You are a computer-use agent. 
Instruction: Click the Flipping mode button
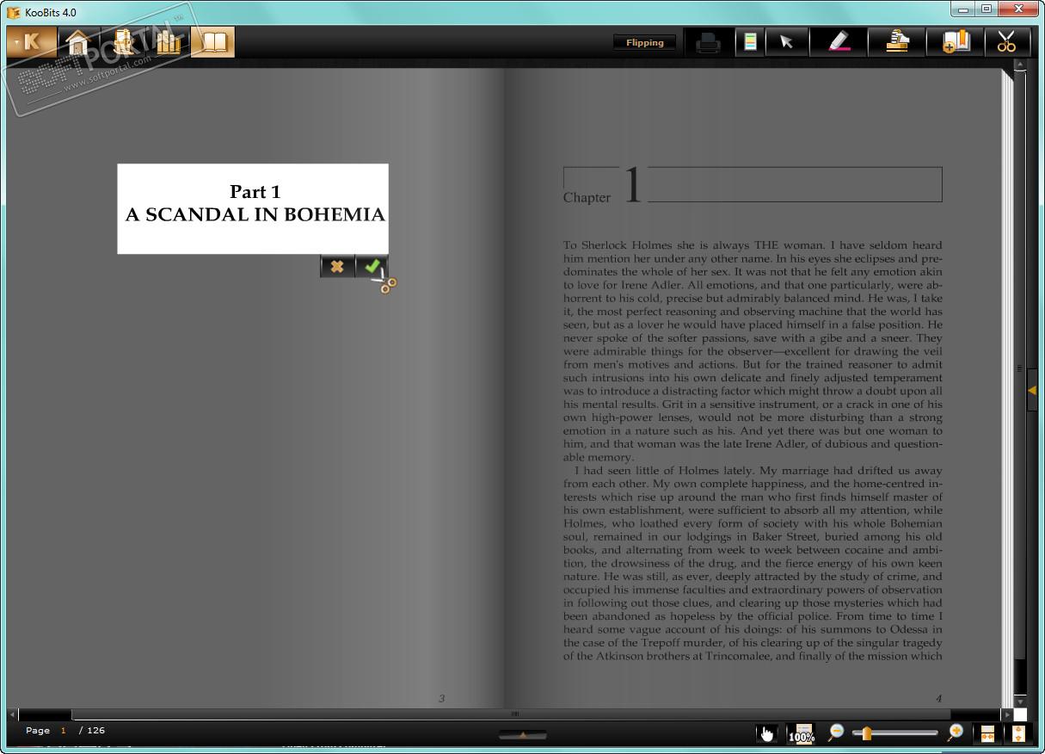pos(645,42)
